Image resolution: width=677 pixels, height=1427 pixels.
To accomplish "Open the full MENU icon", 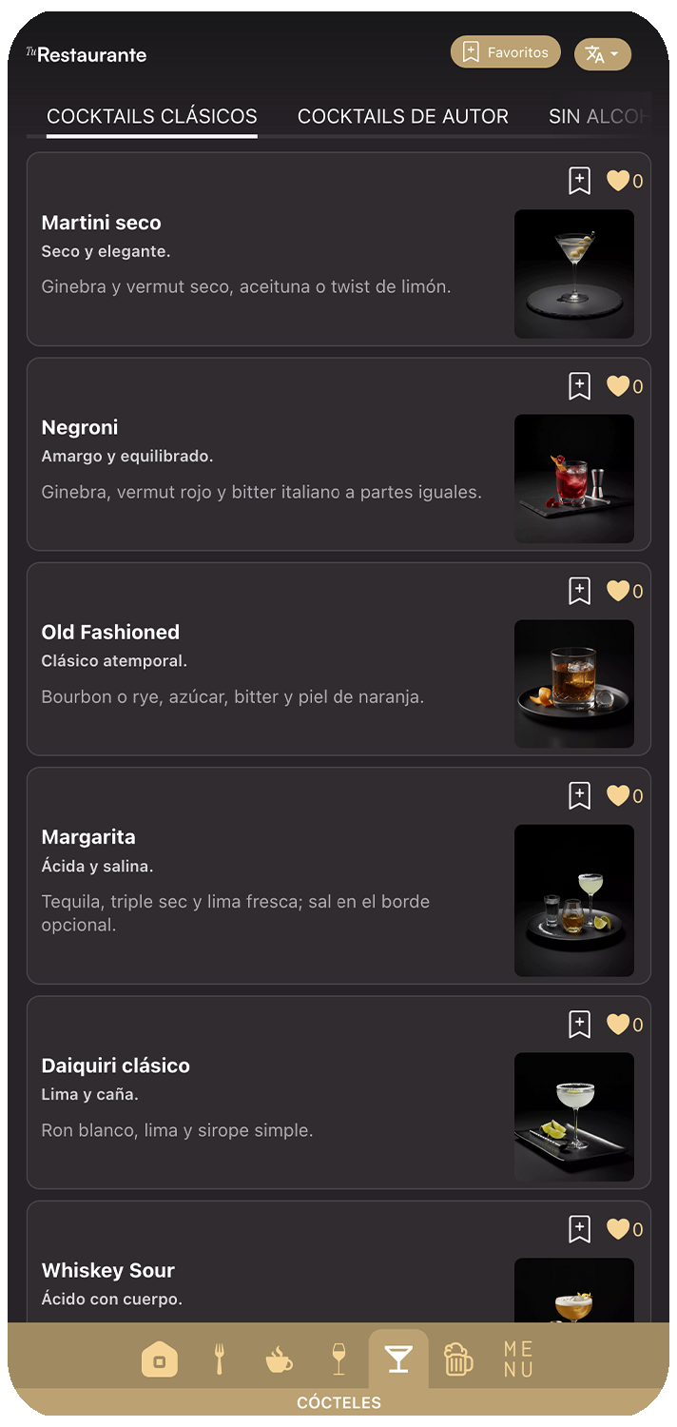I will tap(518, 1359).
